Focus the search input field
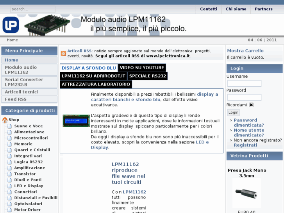The image size is (284, 213). click(33, 9)
